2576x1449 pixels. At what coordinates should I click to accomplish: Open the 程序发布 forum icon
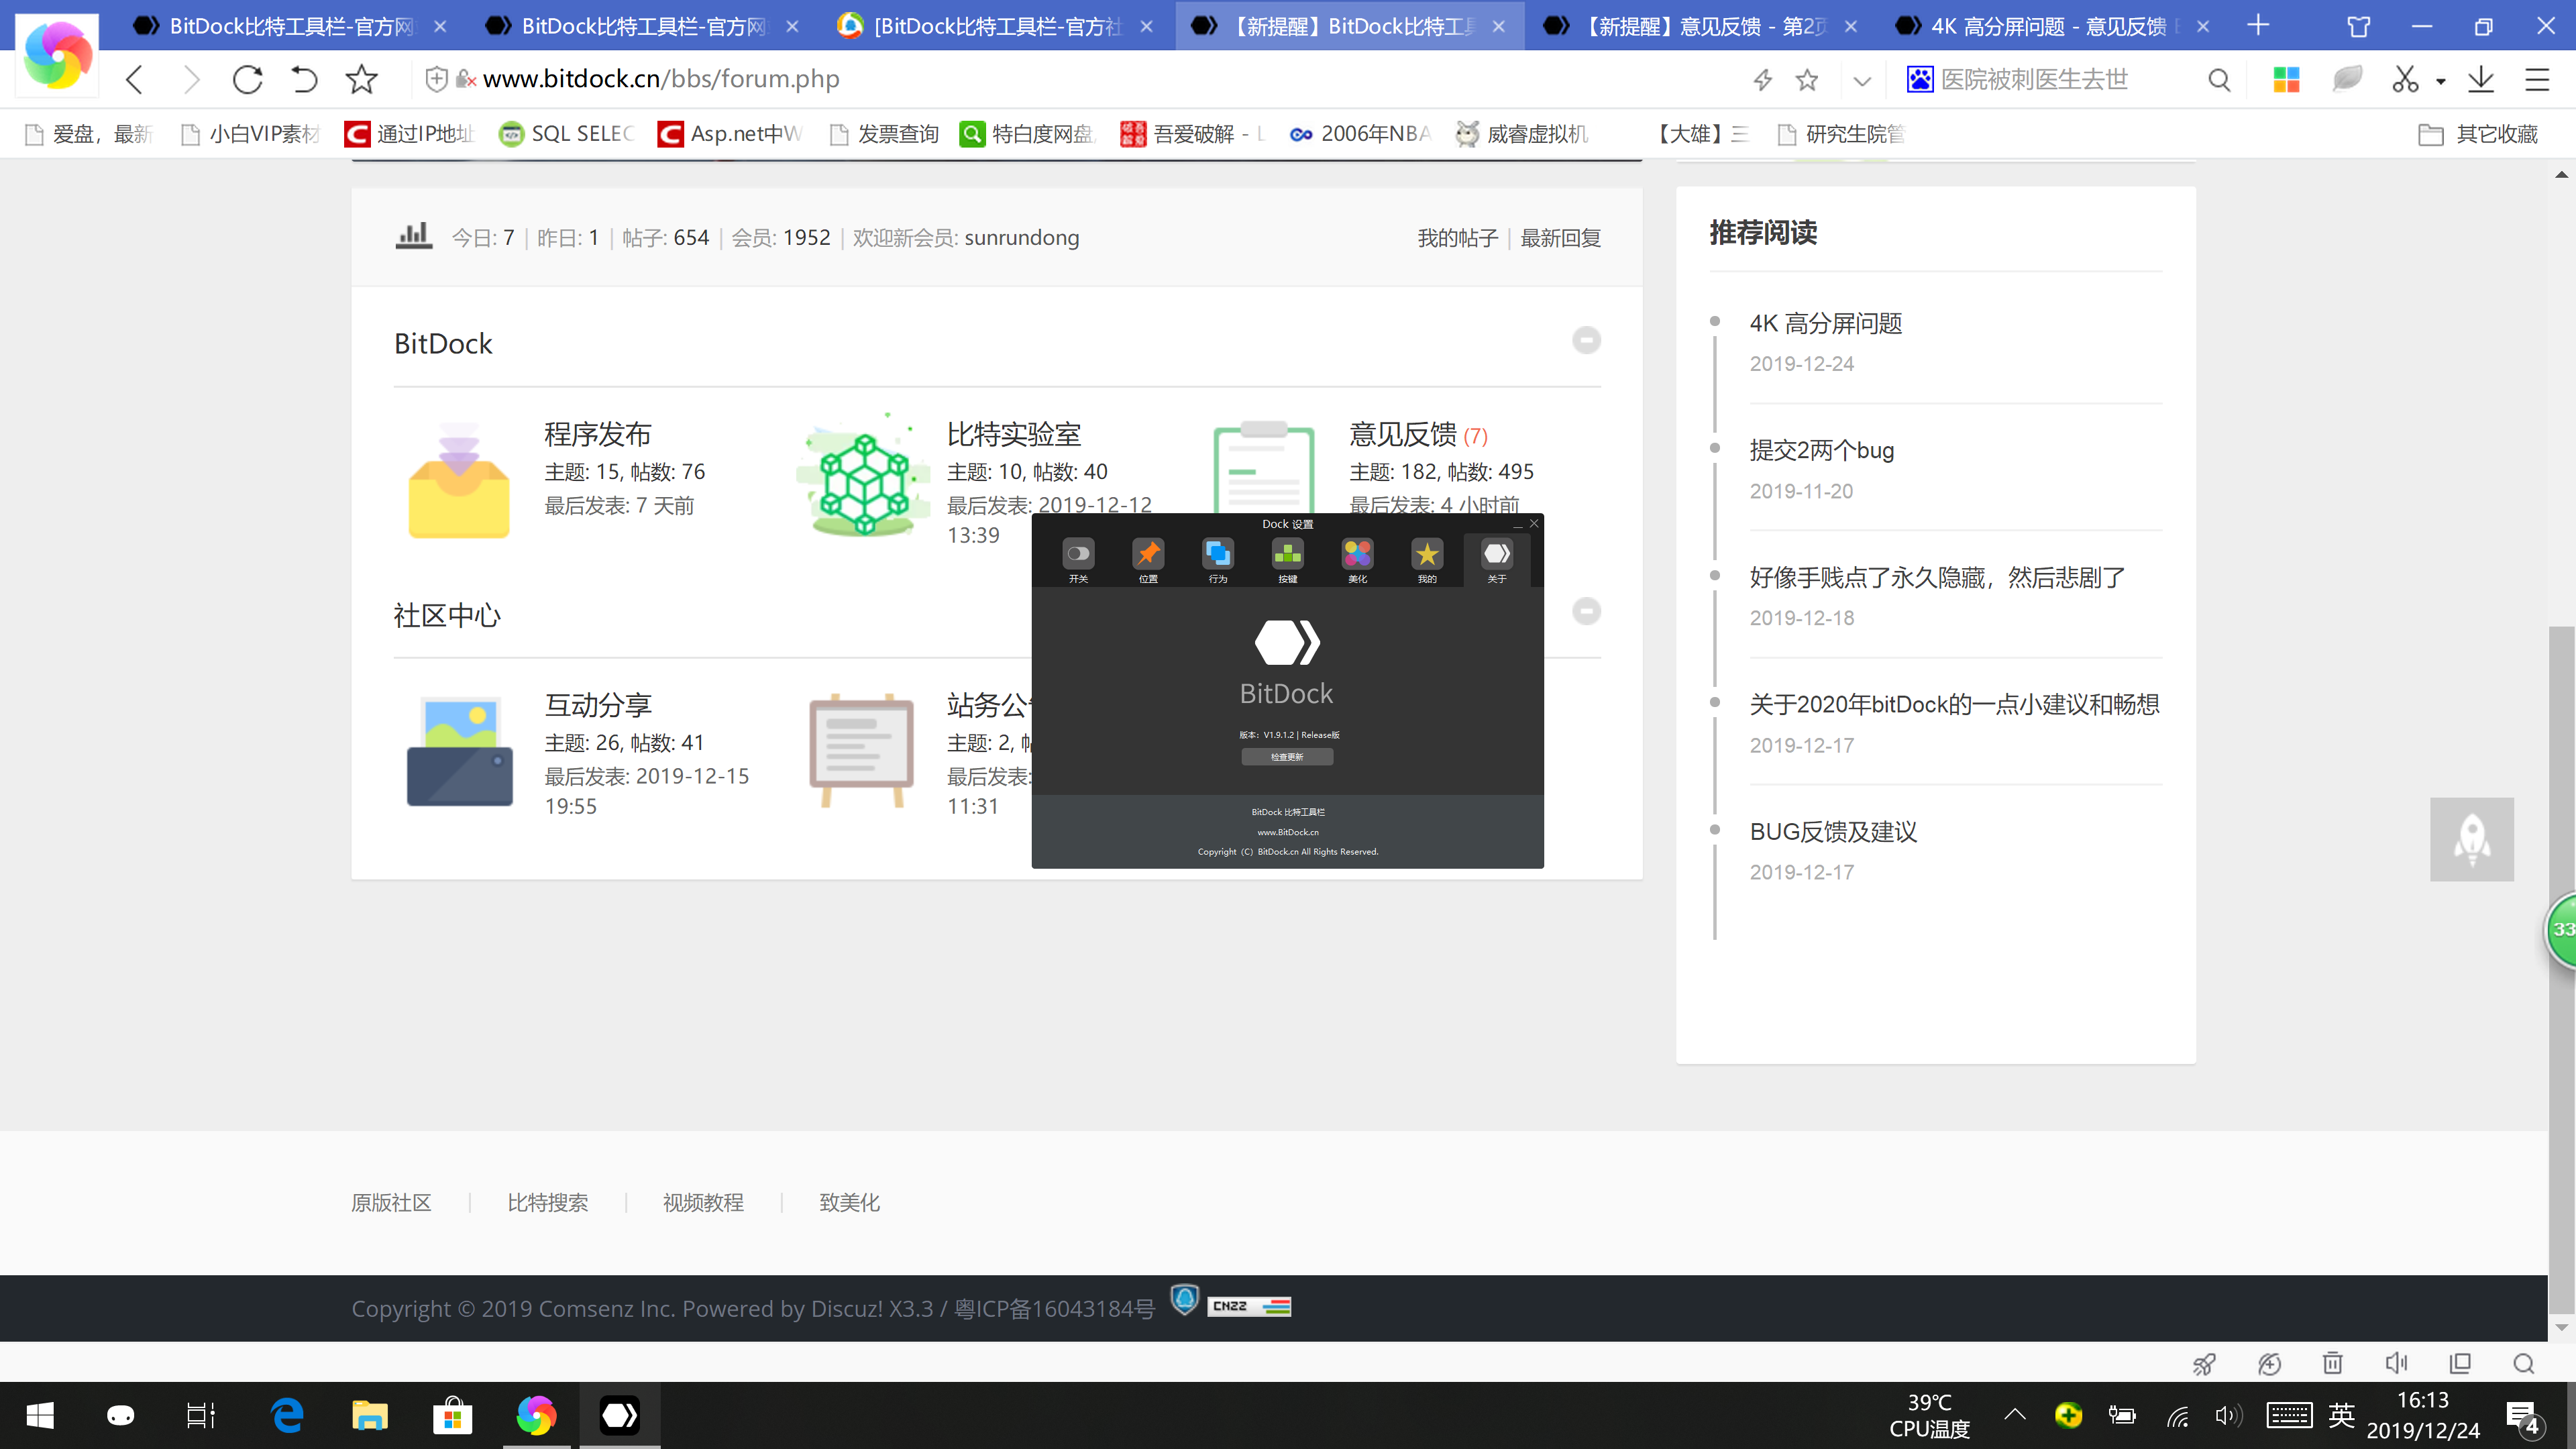[x=459, y=480]
